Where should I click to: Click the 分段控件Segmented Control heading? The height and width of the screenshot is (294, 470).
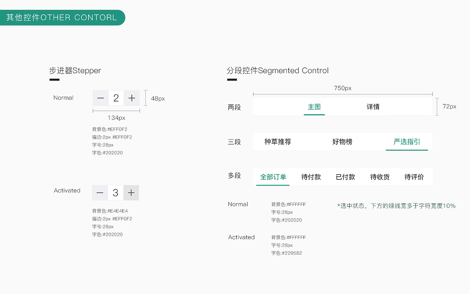coord(278,71)
